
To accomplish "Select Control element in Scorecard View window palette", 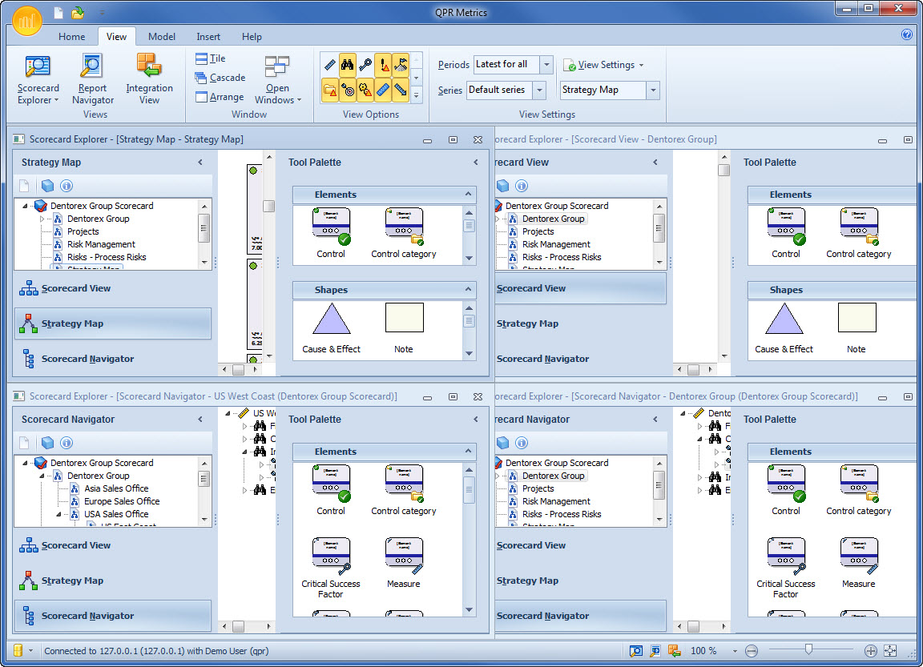I will pos(786,234).
